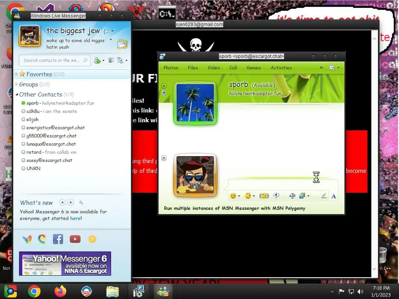
Task: Select the handwriting pen icon in chat
Action: tap(324, 196)
